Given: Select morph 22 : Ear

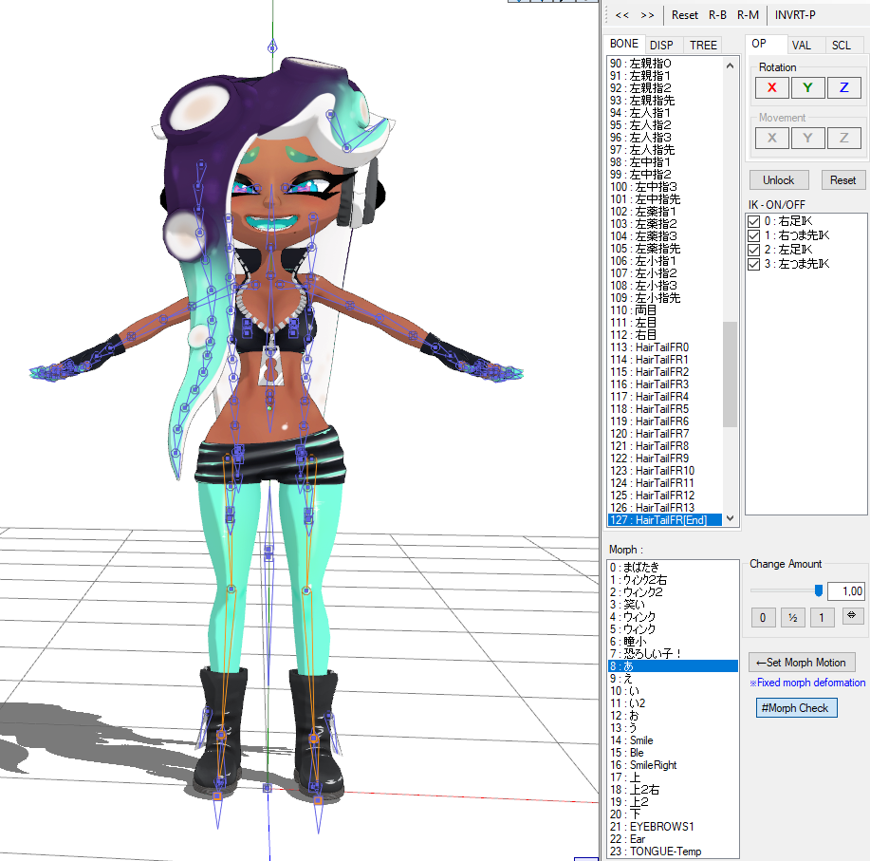Looking at the screenshot, I should tap(673, 839).
